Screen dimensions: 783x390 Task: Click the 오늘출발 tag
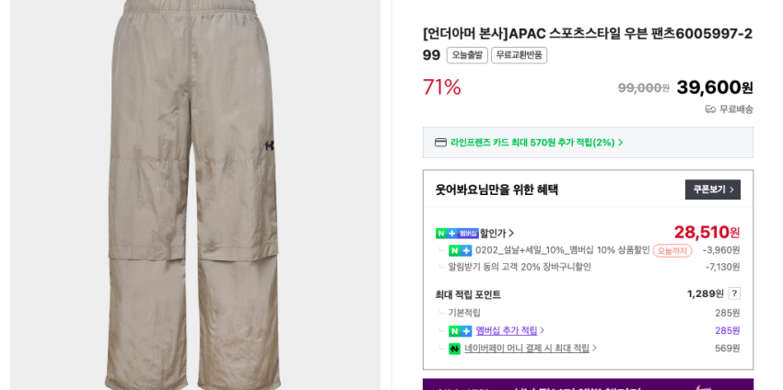click(x=467, y=55)
